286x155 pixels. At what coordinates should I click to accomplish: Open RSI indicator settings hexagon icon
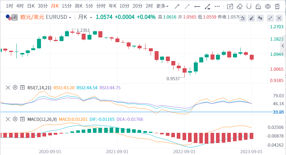click(15, 87)
